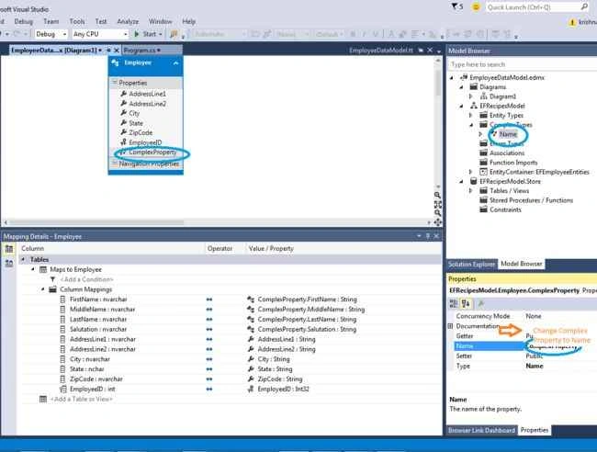The image size is (597, 452).
Task: Select Map Entity to Tables view icon
Action: (9, 249)
